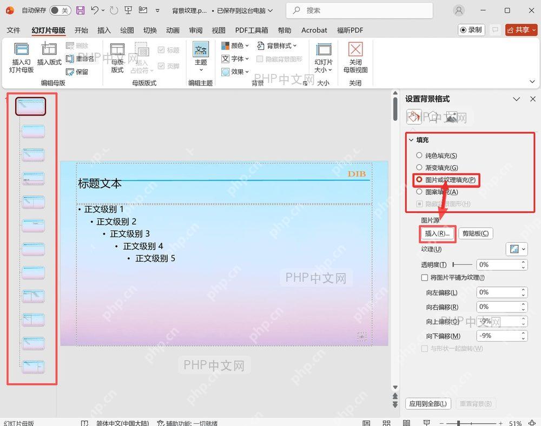The image size is (541, 426).
Task: Toggle 页脚 checkbox in ribbon
Action: 161,66
